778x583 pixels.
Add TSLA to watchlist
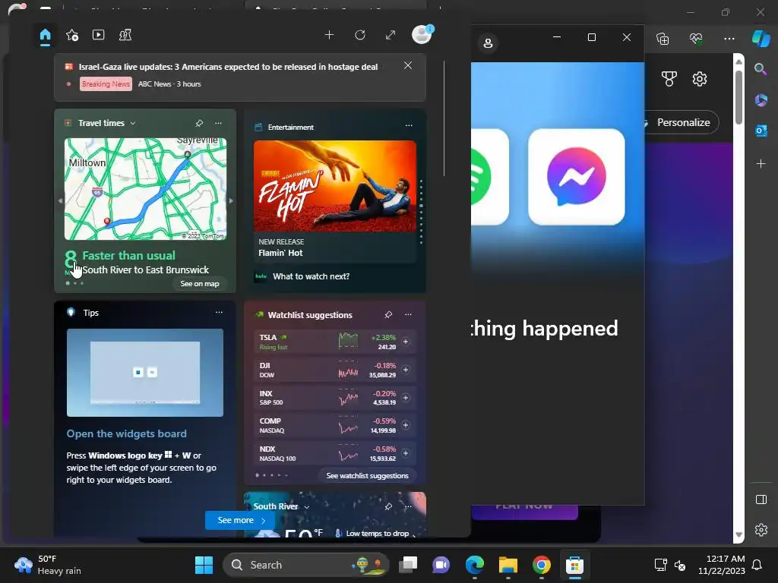point(406,342)
